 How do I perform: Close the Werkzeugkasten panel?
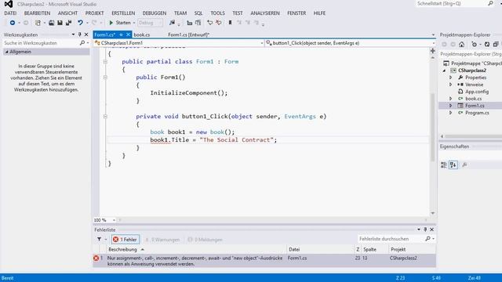[x=86, y=34]
